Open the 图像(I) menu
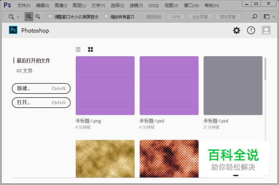The image size is (279, 185). [x=61, y=6]
